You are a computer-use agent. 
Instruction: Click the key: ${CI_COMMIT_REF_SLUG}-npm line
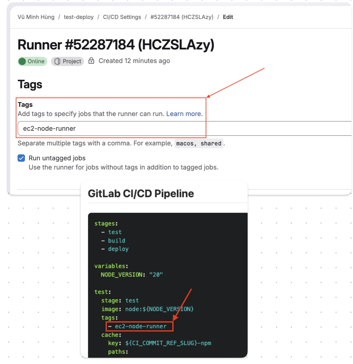click(x=160, y=343)
